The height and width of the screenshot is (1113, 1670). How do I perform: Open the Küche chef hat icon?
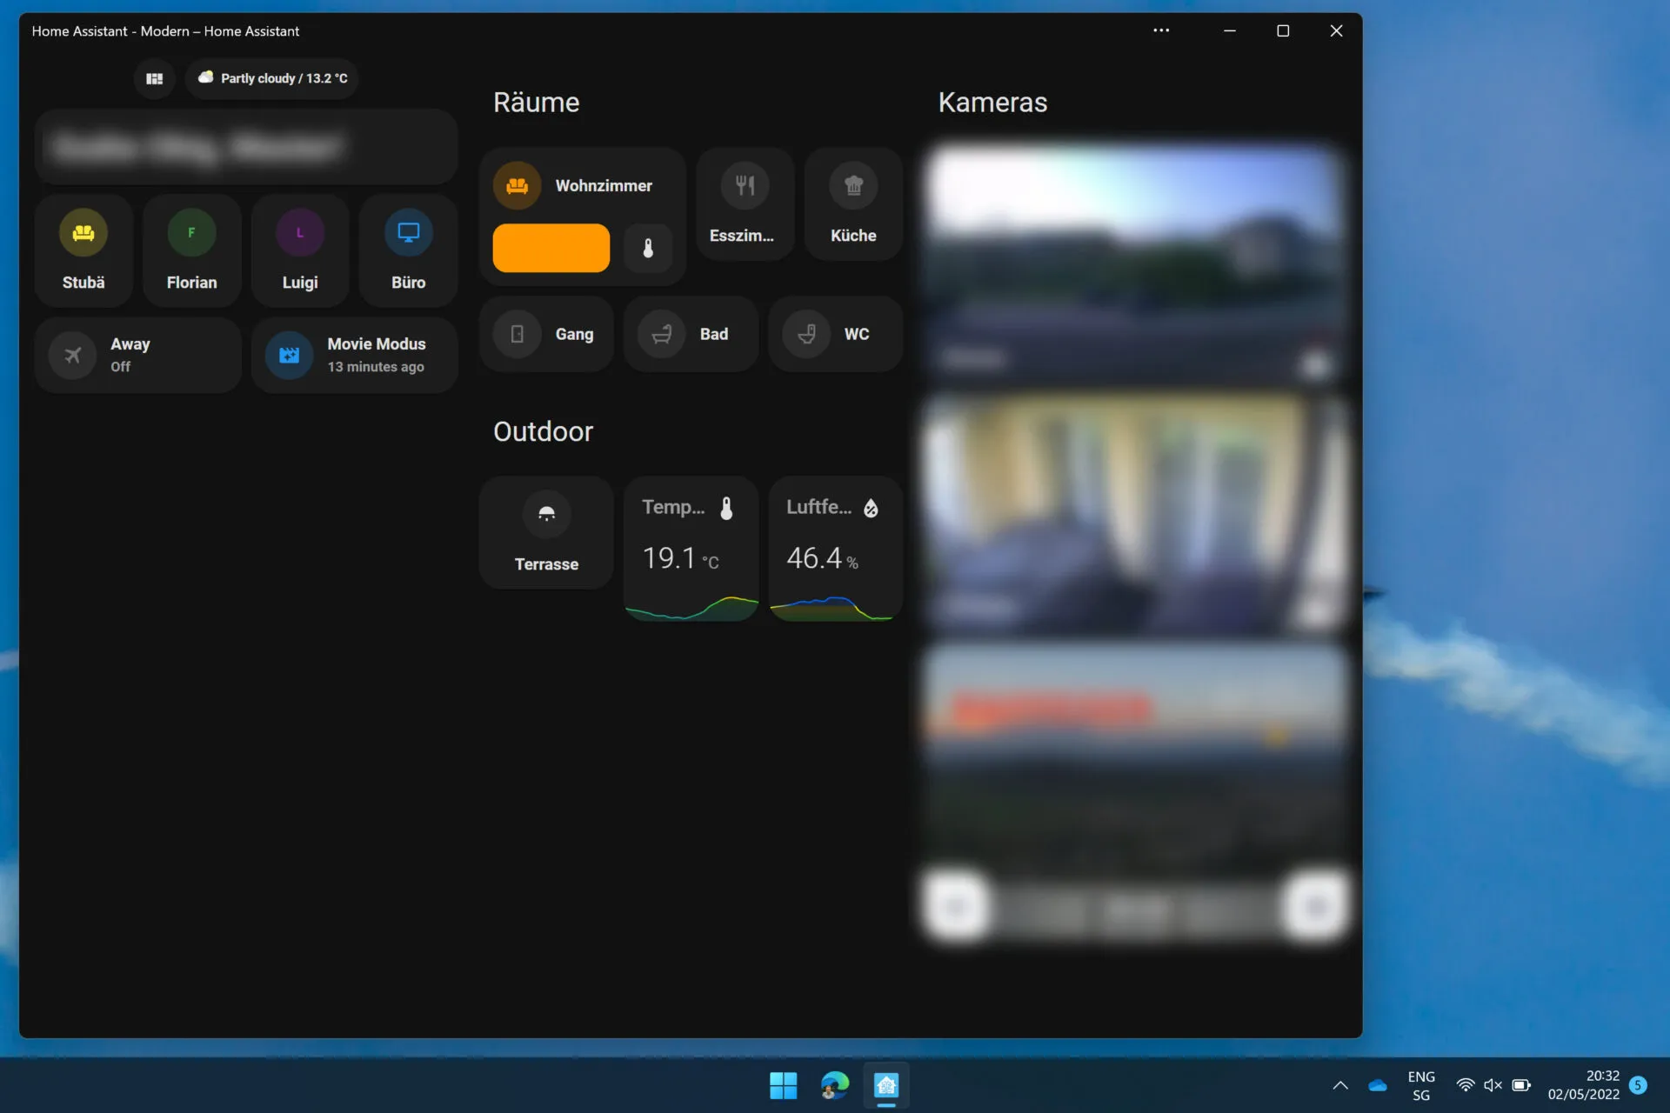pos(853,185)
